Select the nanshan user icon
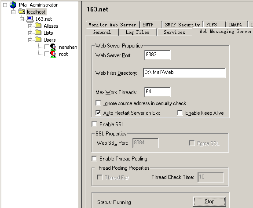The image size is (253, 208). pos(53,47)
